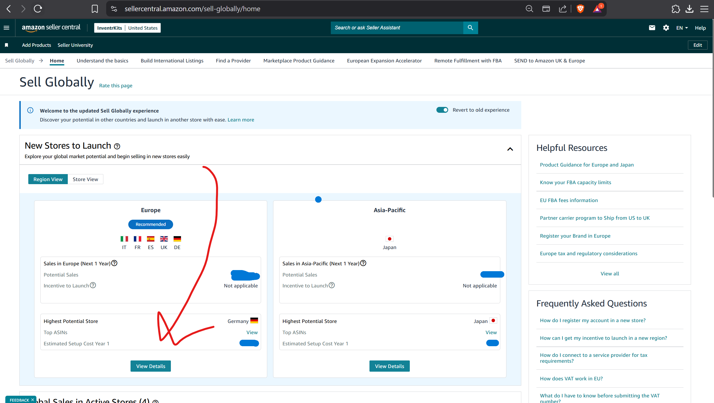
Task: Open the settings gear icon
Action: click(x=666, y=28)
